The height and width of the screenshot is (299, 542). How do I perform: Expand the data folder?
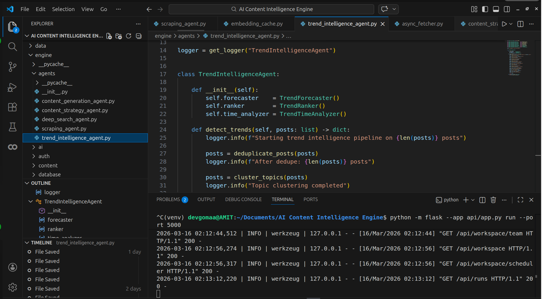pyautogui.click(x=40, y=46)
